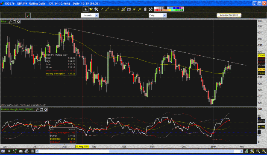Click the yellow 131.24 price label

point(261,69)
